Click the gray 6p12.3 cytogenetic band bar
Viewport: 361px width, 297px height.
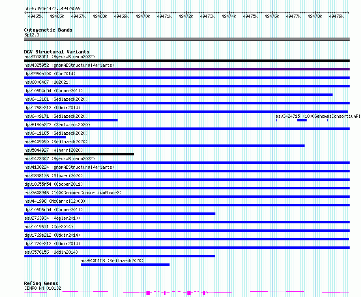(x=187, y=39)
